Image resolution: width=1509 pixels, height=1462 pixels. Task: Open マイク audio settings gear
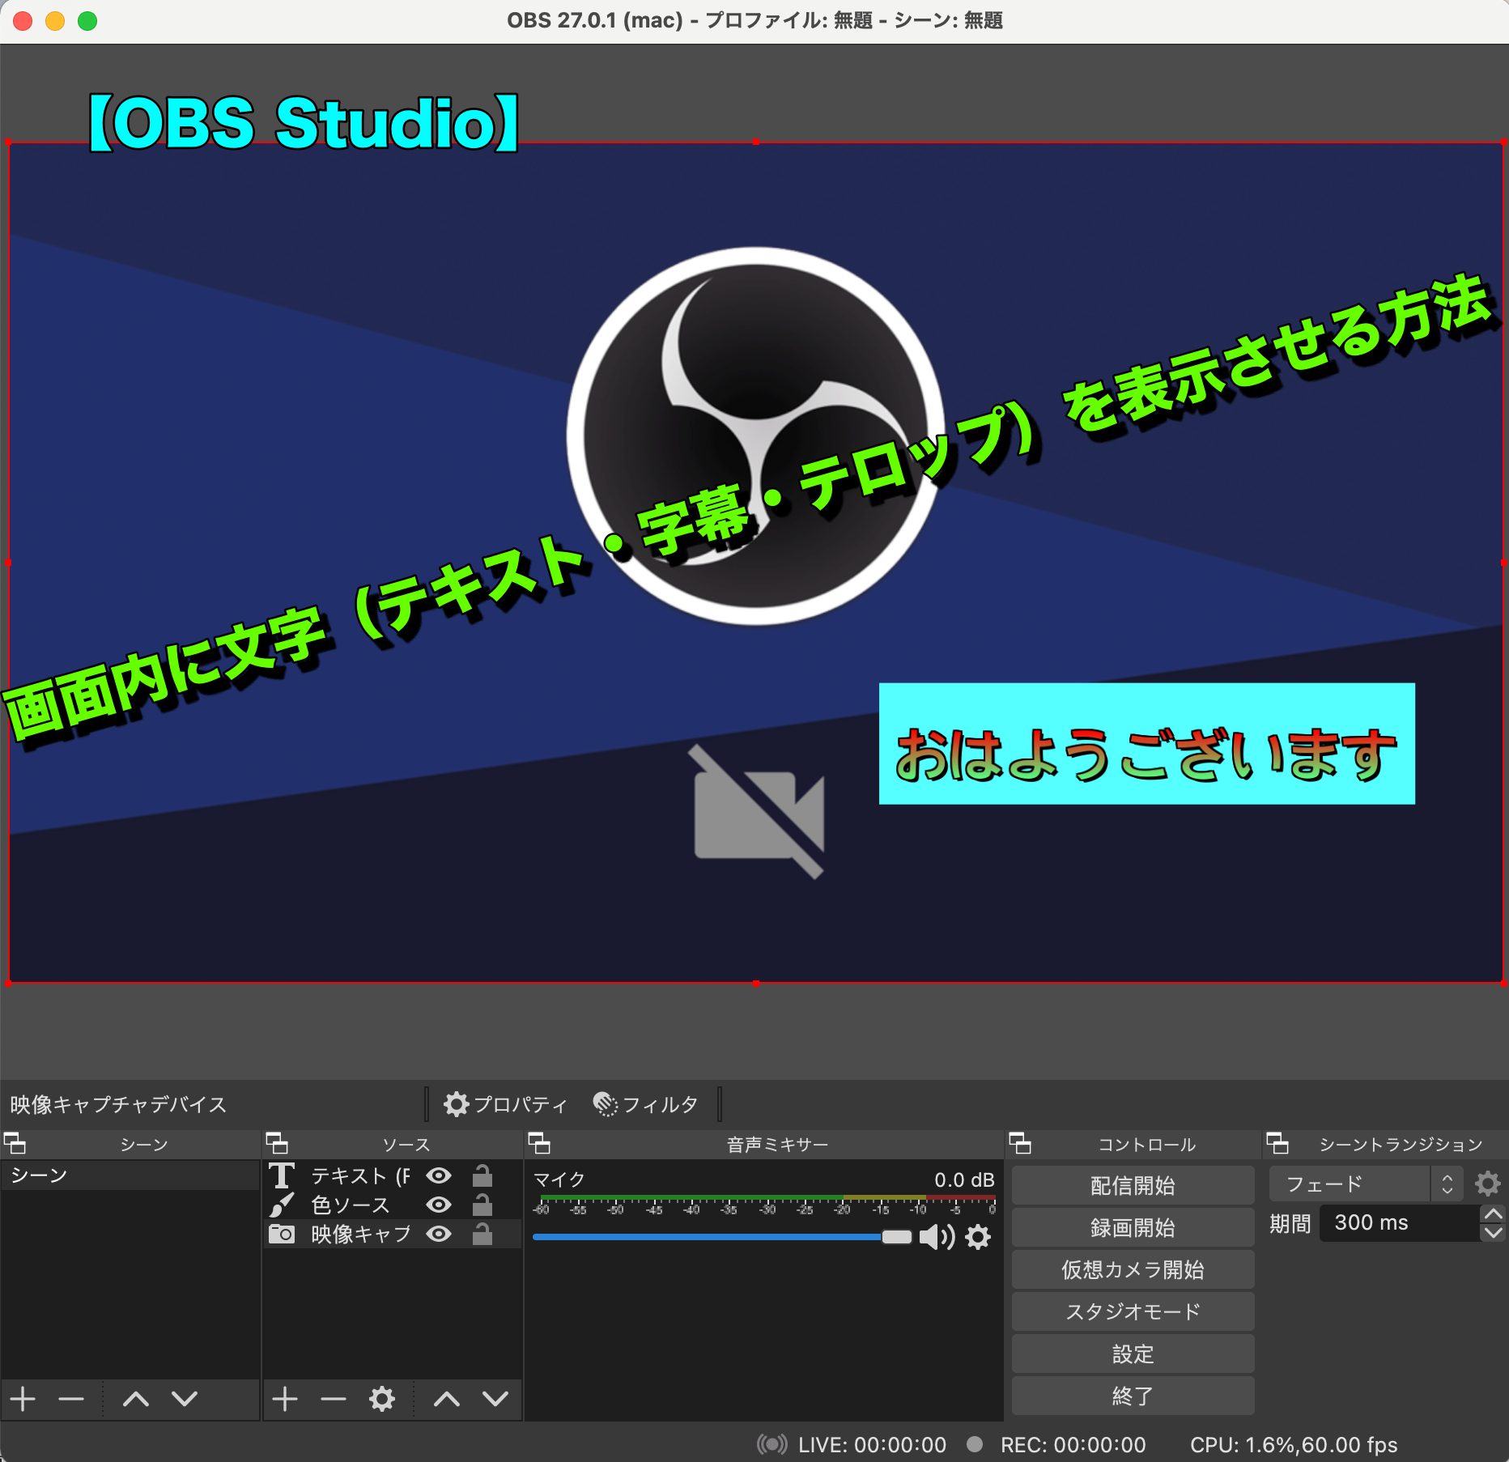click(978, 1237)
